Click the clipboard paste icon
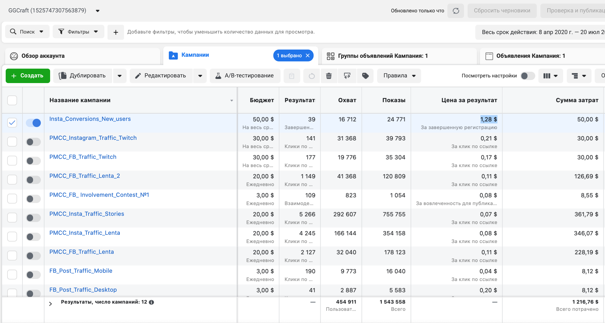The image size is (605, 323). pyautogui.click(x=292, y=76)
